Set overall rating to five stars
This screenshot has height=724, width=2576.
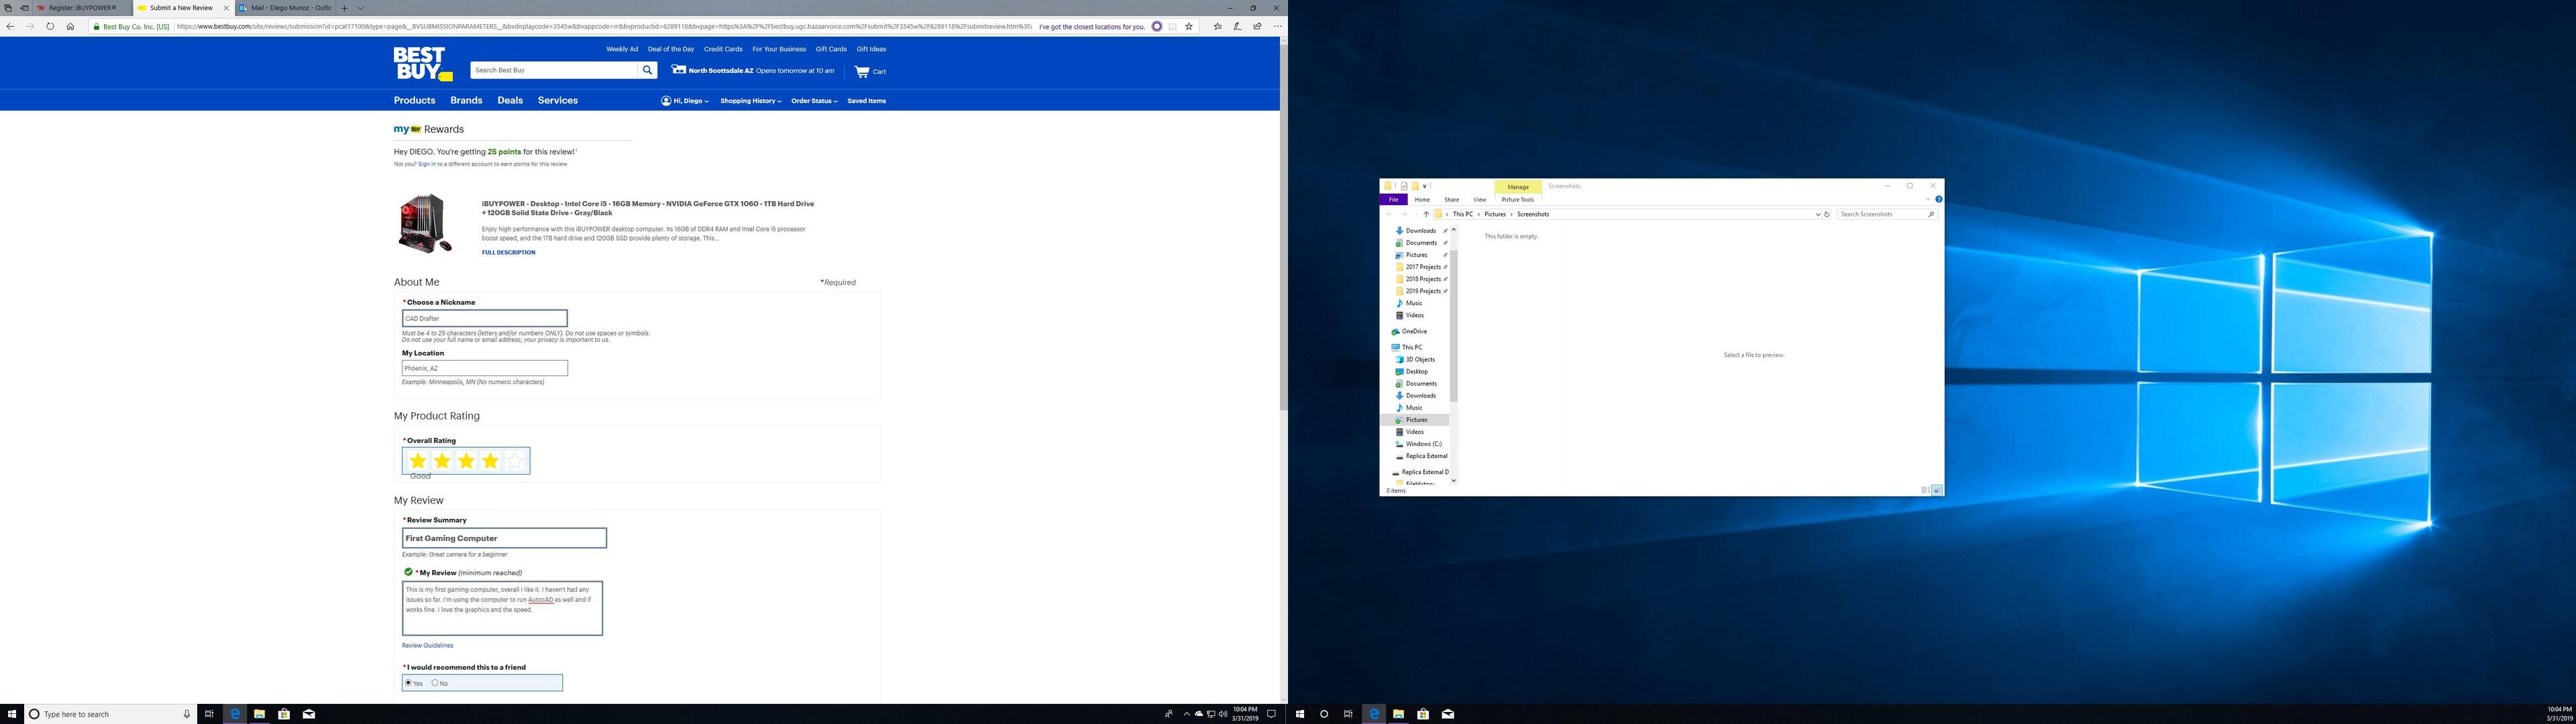pos(514,461)
